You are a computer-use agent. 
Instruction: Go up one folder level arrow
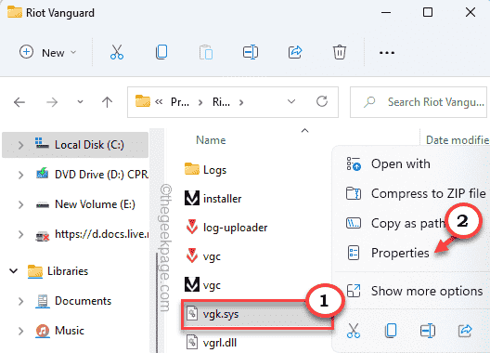click(108, 102)
